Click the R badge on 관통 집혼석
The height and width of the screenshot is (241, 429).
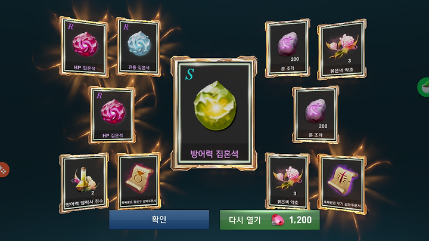point(126,27)
